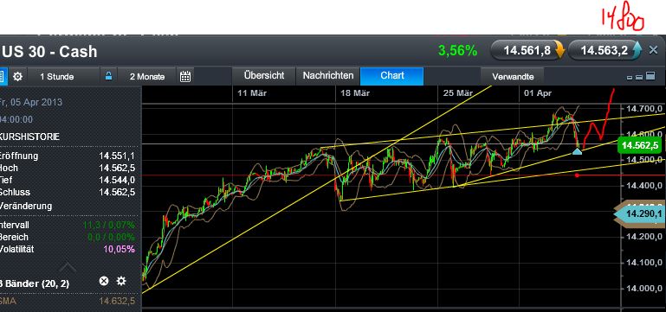Click the red dot chart marker

pos(577,175)
